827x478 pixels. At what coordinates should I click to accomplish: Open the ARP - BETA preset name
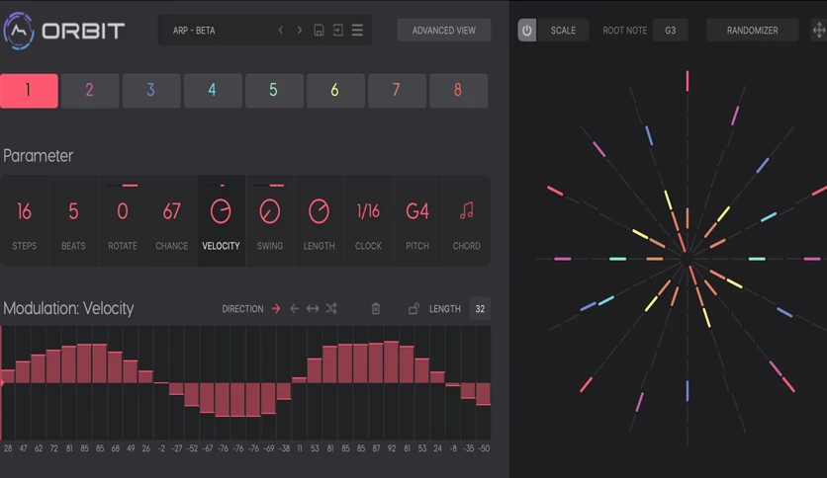click(x=194, y=31)
